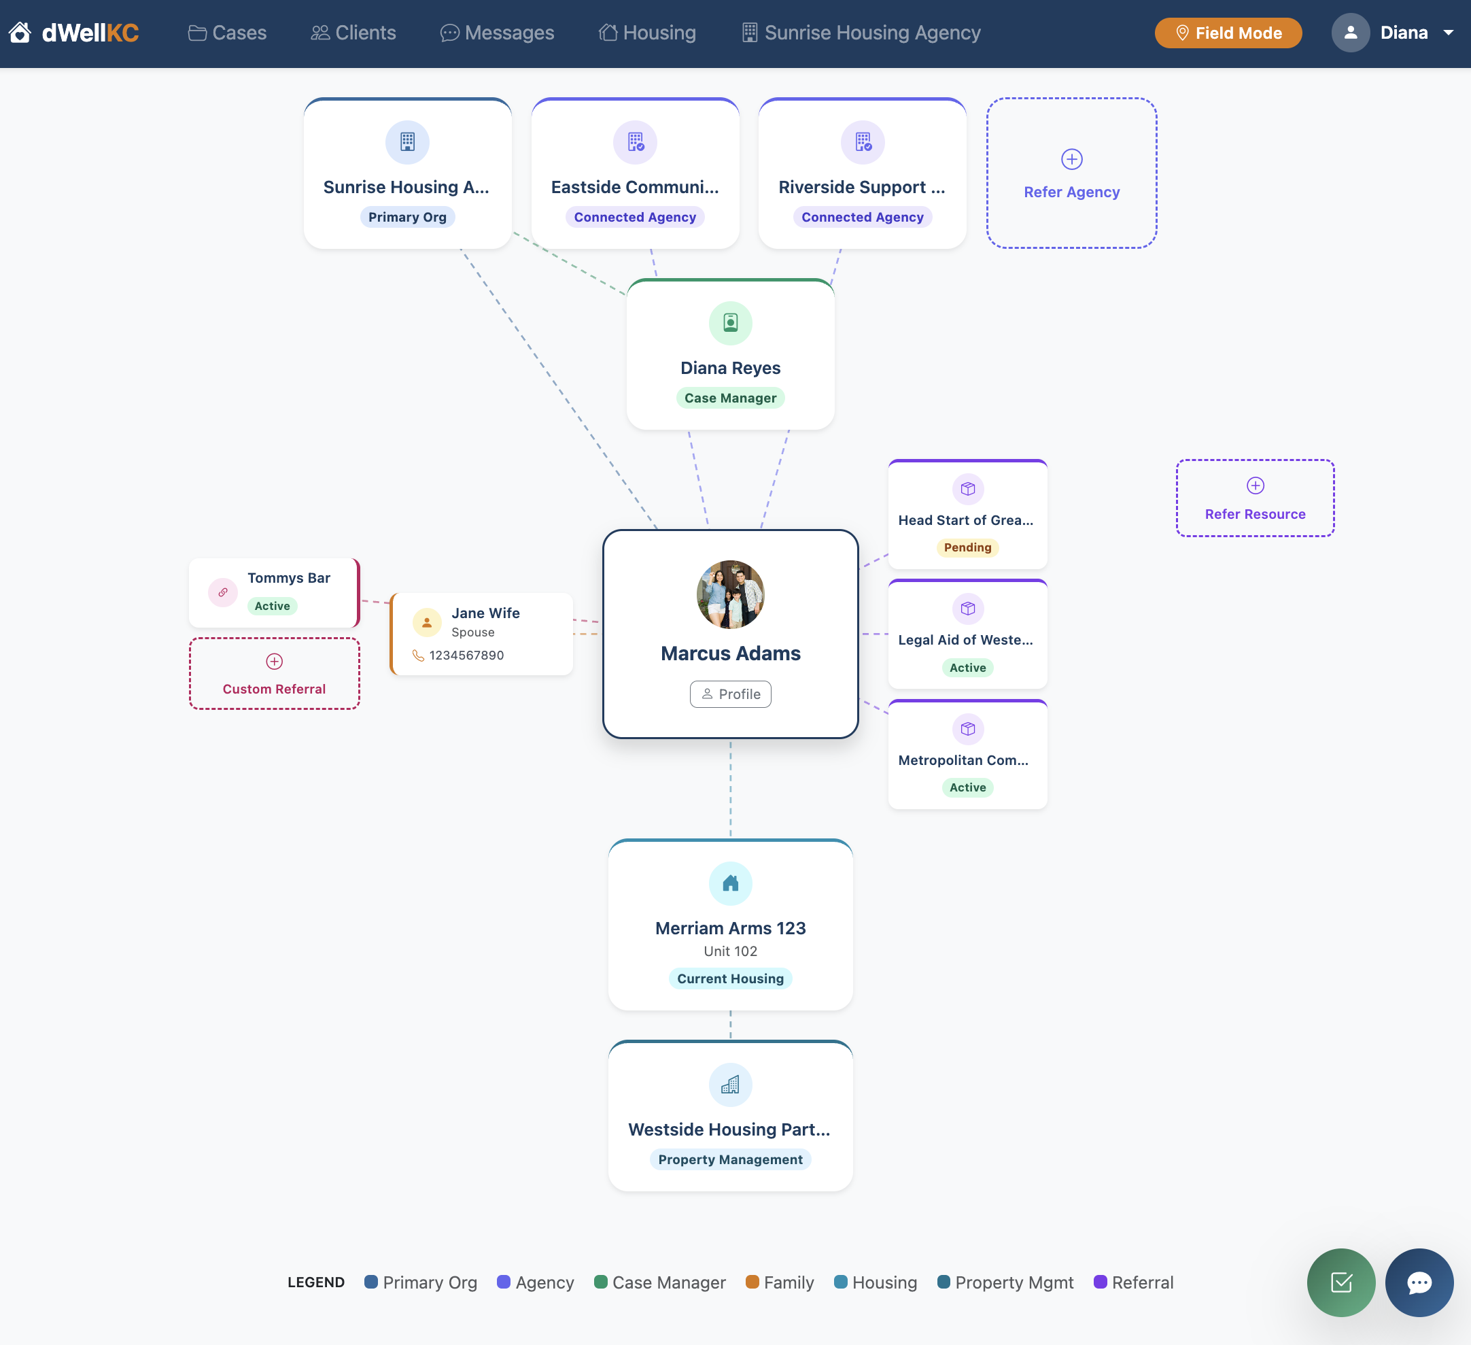Click the Legal Aid of Weste... title
Viewport: 1471px width, 1345px height.
(965, 640)
